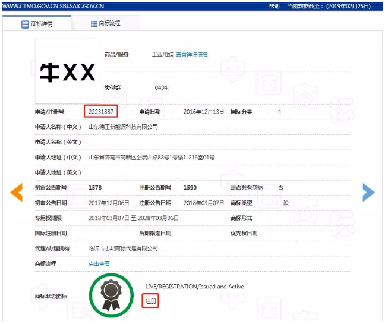388x324 pixels.
Task: Open the 商标详情 tab
Action: [x=37, y=24]
